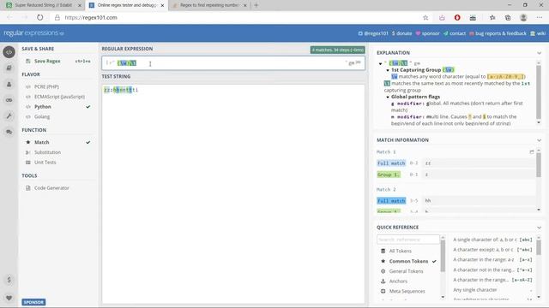Click the dollar donate icon in sidebar
The image size is (549, 308).
pyautogui.click(x=9, y=280)
